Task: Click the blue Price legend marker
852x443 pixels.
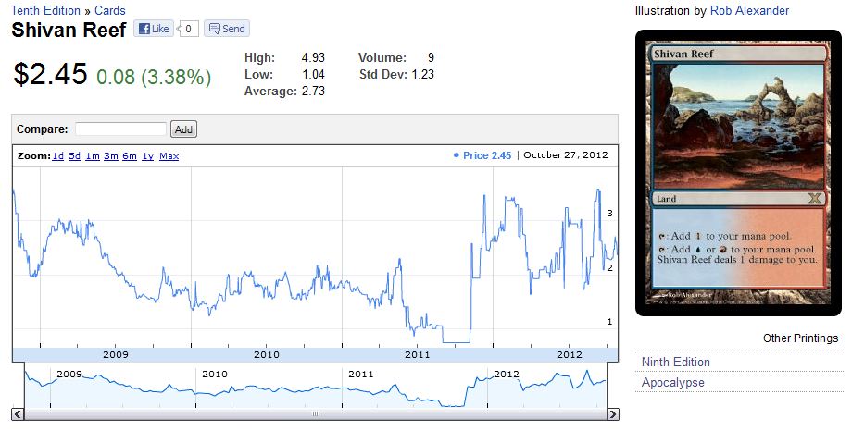Action: click(x=456, y=155)
